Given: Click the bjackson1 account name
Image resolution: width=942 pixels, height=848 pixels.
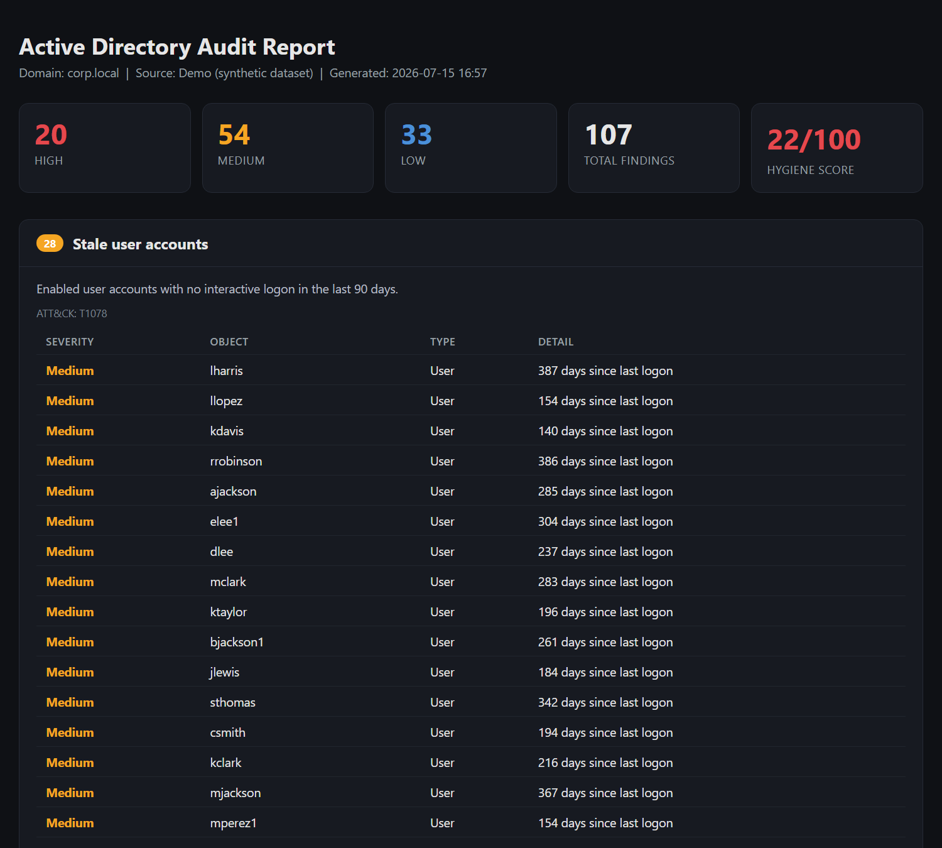Looking at the screenshot, I should pyautogui.click(x=237, y=642).
